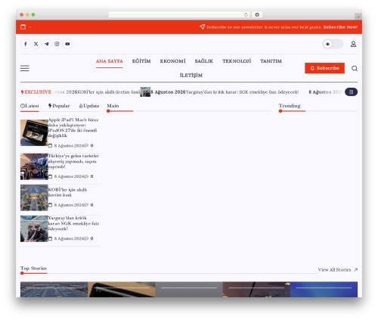Viewport: 378px width, 320px height.
Task: Click the Main section heading
Action: pyautogui.click(x=113, y=106)
